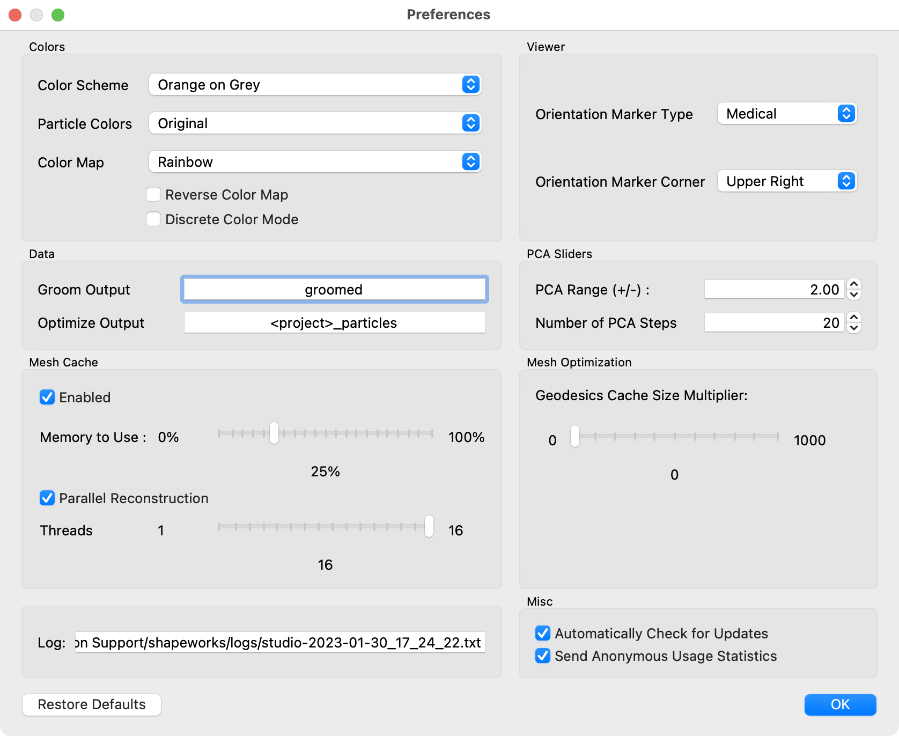Open the Particle Colors dropdown
The width and height of the screenshot is (899, 736).
click(315, 123)
